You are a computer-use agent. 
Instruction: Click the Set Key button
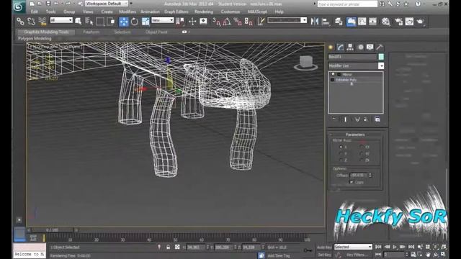tap(324, 255)
